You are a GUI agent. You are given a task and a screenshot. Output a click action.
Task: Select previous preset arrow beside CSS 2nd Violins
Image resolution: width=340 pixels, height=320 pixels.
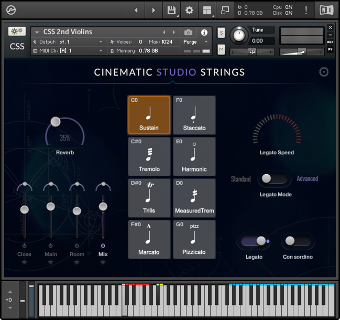click(164, 33)
